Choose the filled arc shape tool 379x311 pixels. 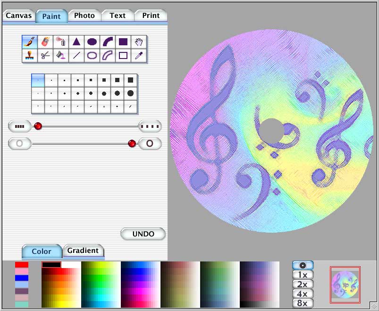(x=108, y=42)
